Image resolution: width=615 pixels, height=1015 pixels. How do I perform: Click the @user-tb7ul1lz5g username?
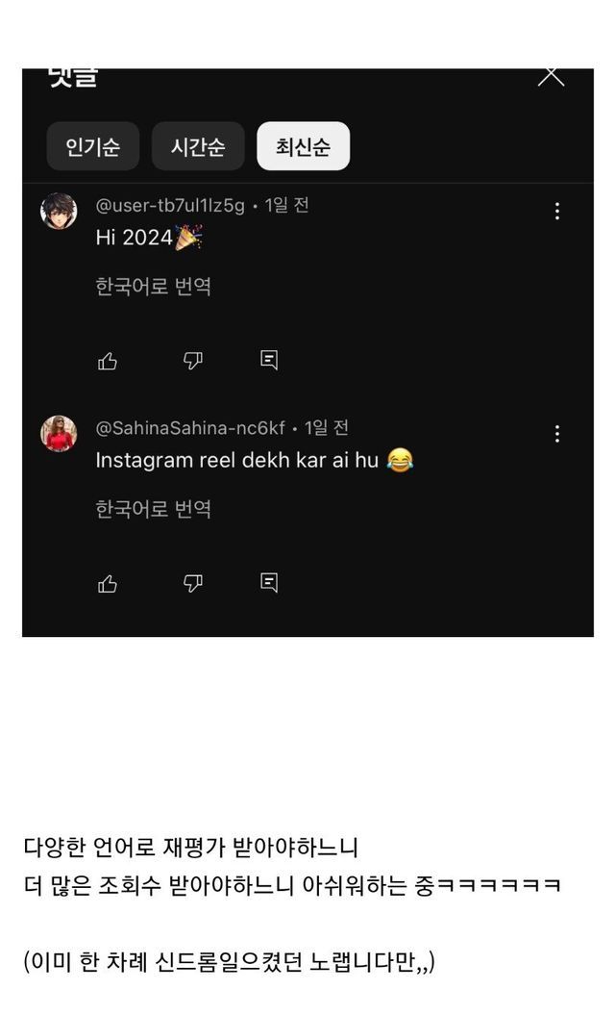pyautogui.click(x=170, y=206)
